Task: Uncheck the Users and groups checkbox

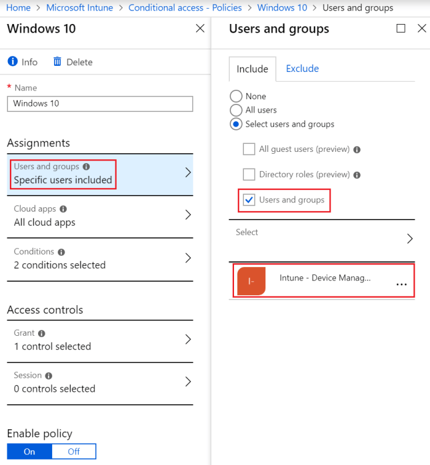Action: pyautogui.click(x=249, y=200)
